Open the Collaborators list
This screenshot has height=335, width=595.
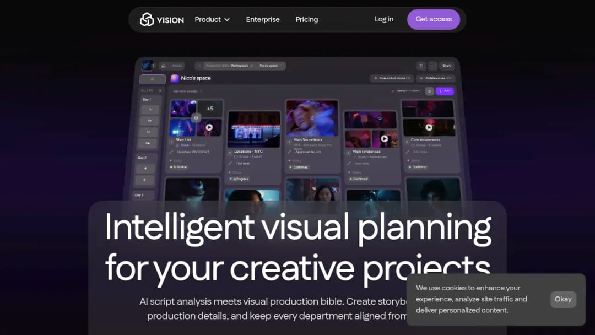click(436, 78)
